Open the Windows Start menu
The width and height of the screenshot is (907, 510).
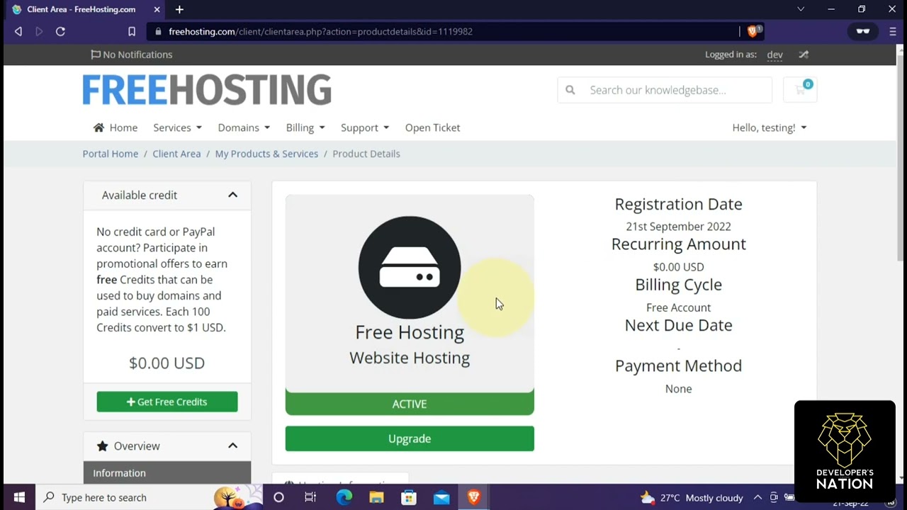(19, 497)
